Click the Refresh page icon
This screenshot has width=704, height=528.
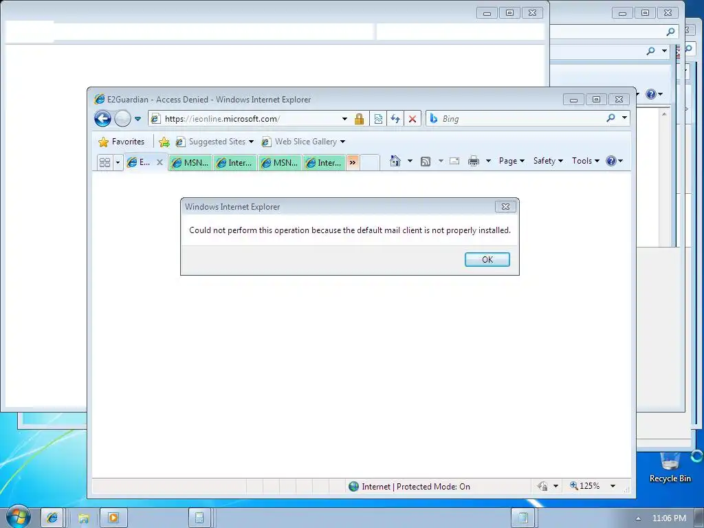point(395,119)
